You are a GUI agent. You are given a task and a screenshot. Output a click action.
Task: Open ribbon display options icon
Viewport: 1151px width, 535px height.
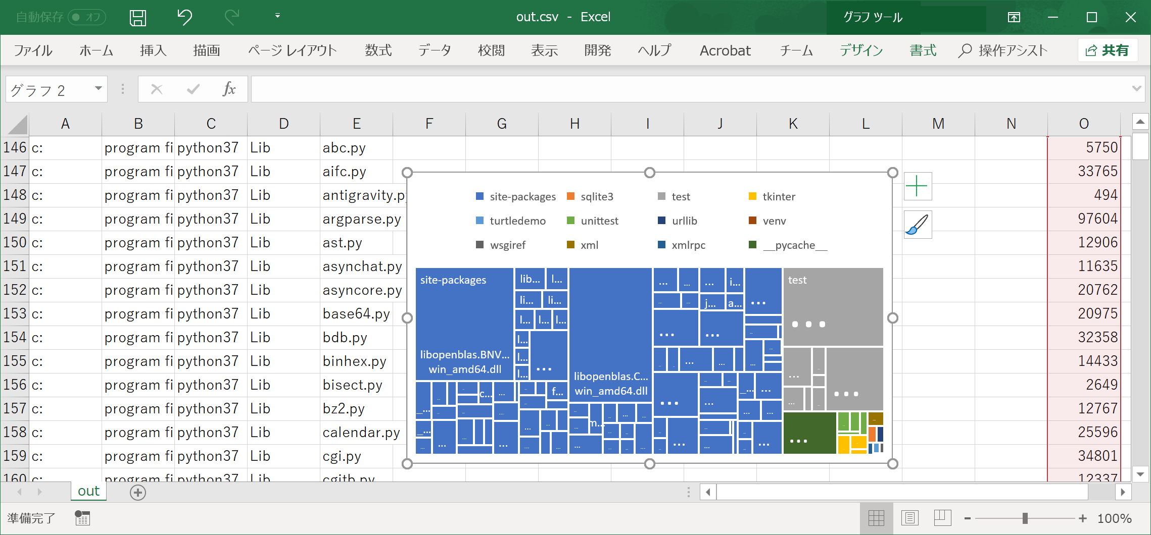pyautogui.click(x=1014, y=18)
